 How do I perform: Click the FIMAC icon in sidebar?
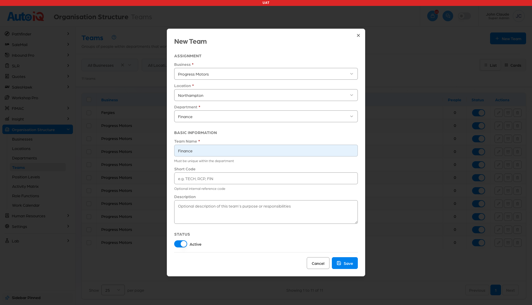click(x=7, y=108)
